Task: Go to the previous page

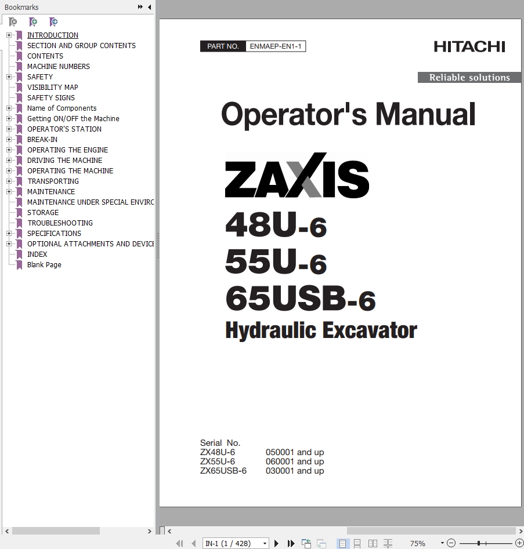Action: [194, 543]
